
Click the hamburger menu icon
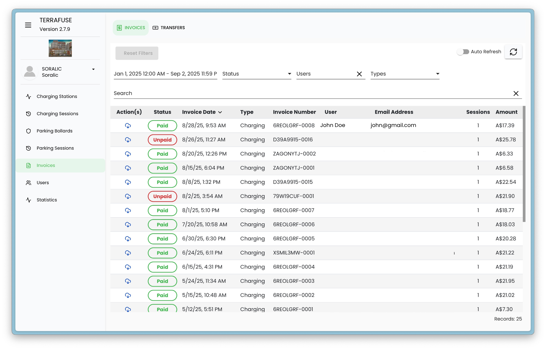coord(28,25)
